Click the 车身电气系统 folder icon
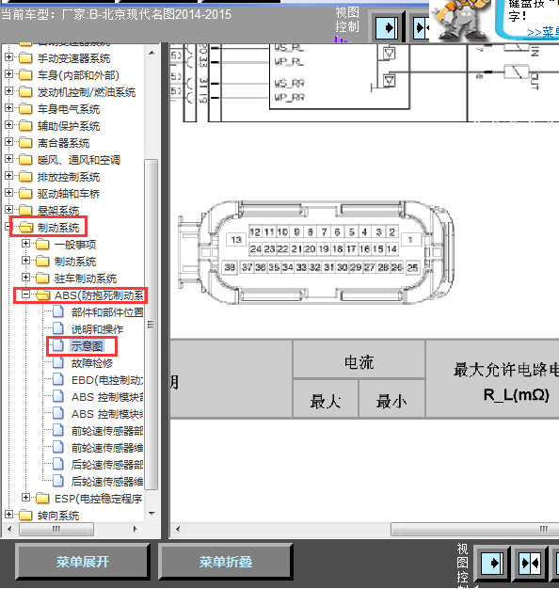Image resolution: width=559 pixels, height=589 pixels. (25, 108)
